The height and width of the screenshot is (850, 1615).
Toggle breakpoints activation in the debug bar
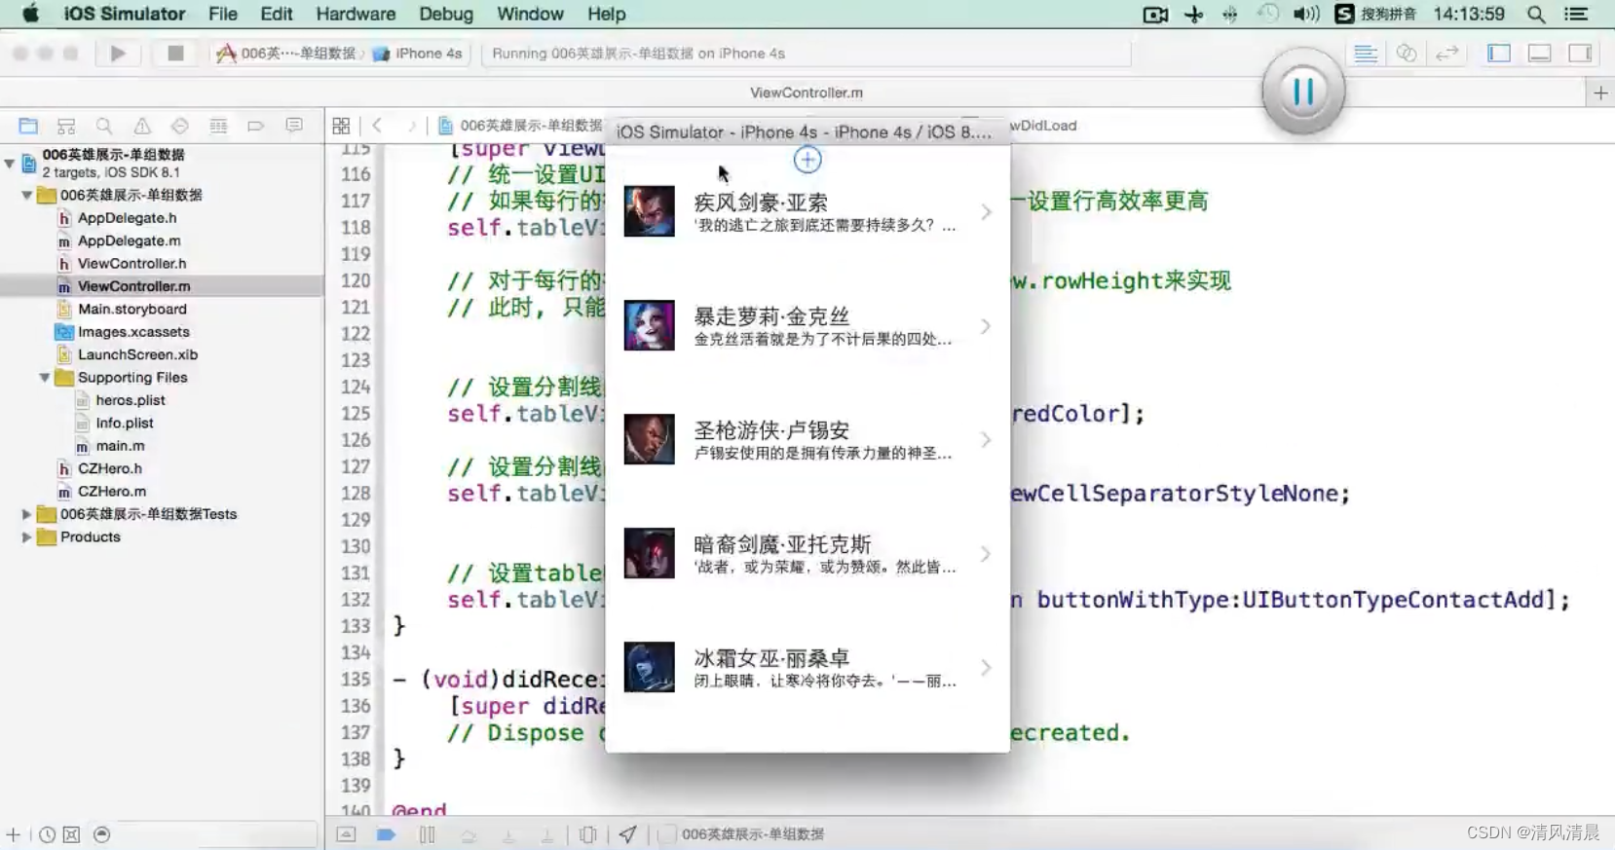click(x=387, y=834)
